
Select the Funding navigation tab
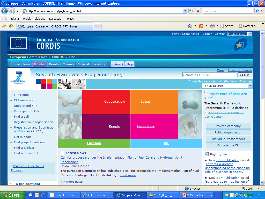40,64
